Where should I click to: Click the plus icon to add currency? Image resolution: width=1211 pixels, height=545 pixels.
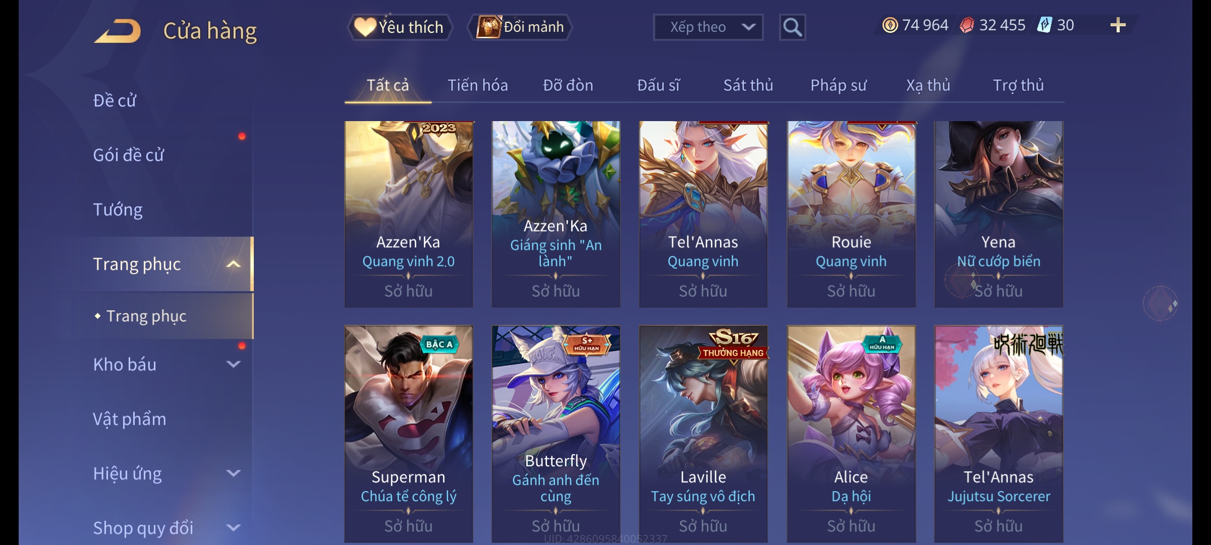point(1118,25)
